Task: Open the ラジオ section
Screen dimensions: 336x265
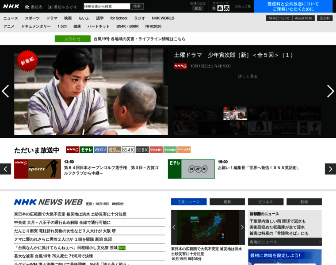Action: tap(140, 18)
